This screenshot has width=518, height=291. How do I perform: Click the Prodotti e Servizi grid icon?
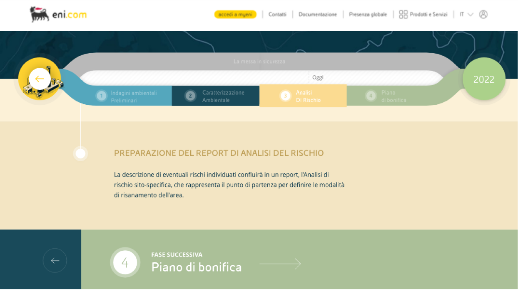(403, 15)
